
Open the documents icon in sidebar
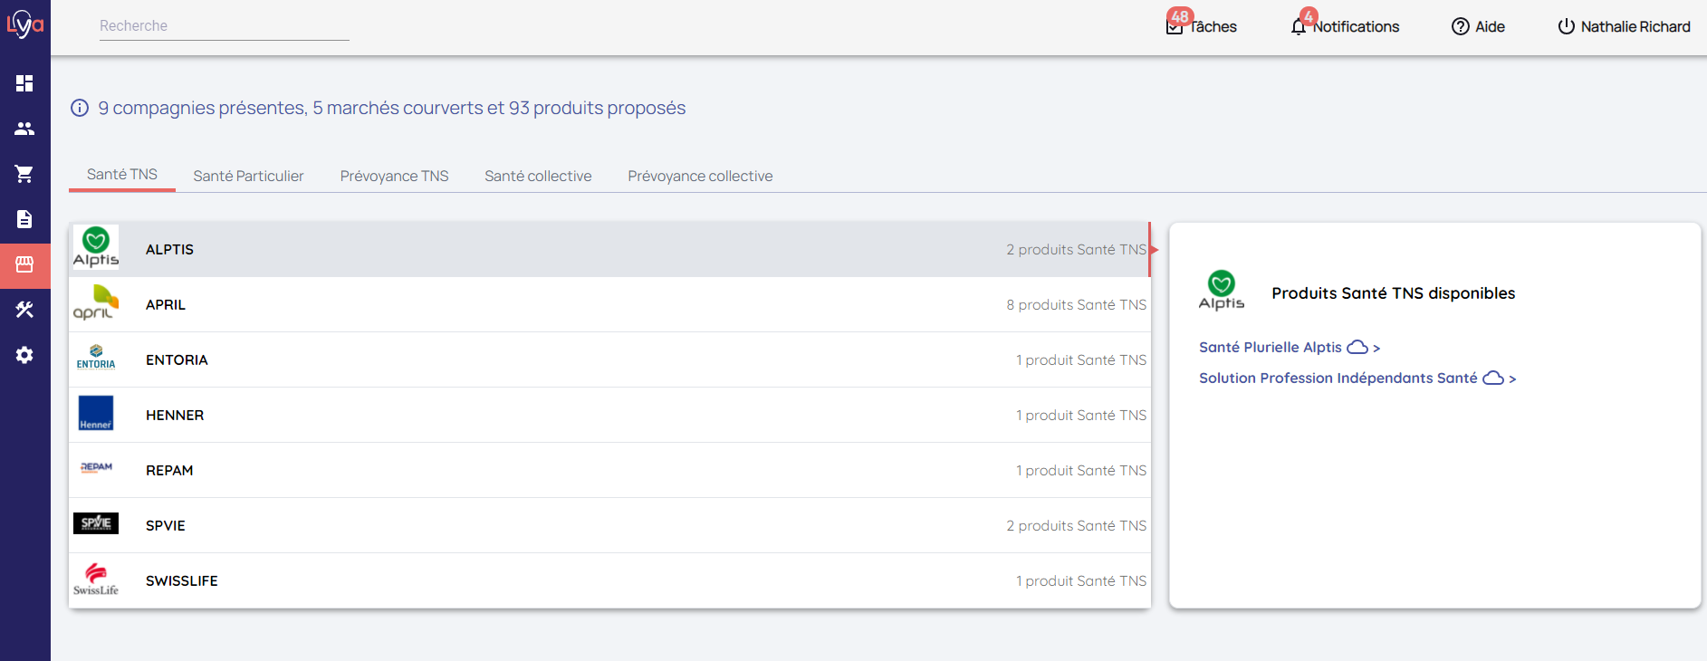[x=24, y=219]
